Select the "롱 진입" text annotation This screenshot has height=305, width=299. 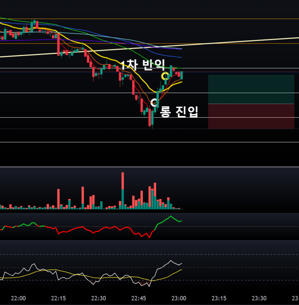pyautogui.click(x=179, y=112)
